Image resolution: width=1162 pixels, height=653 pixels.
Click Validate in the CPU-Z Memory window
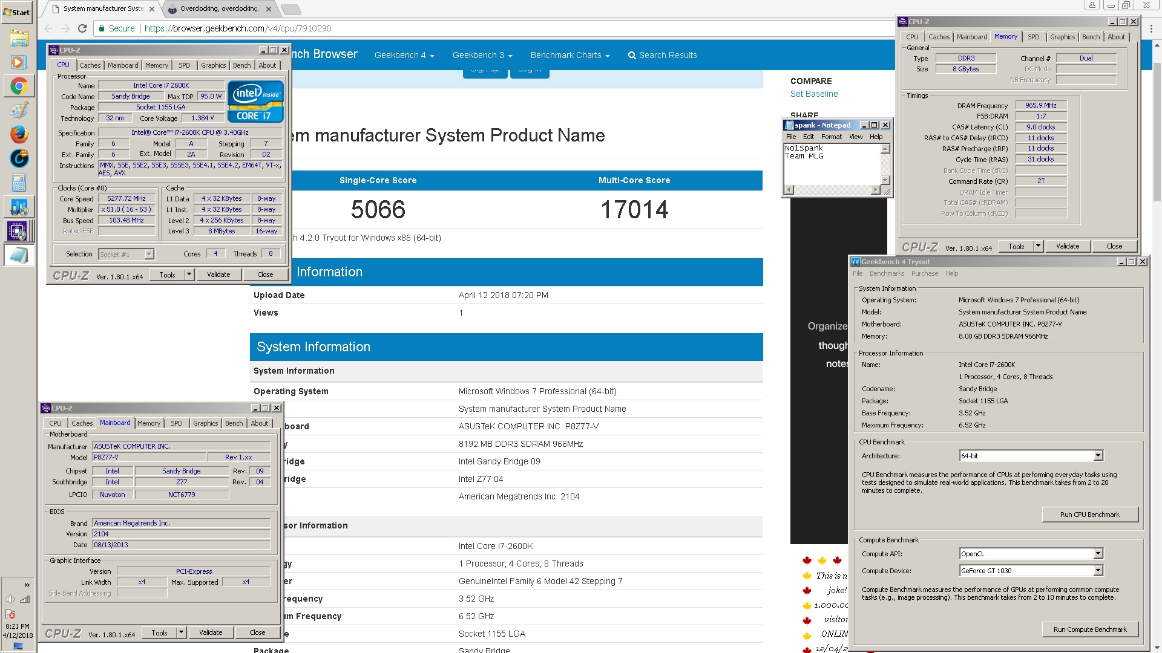coord(1068,246)
